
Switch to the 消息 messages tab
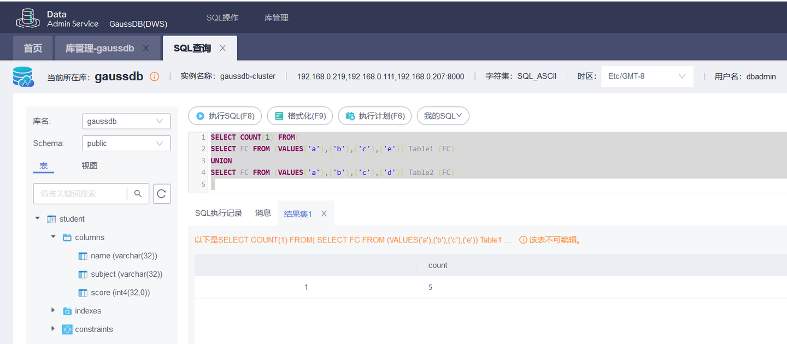(x=263, y=213)
